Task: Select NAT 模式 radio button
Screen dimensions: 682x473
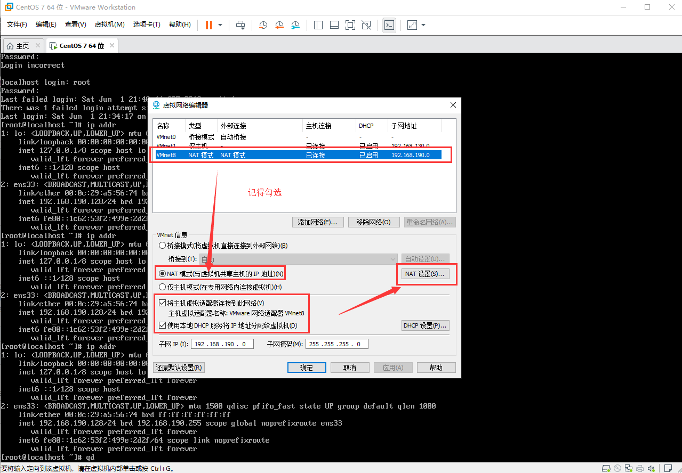Action: coord(163,274)
